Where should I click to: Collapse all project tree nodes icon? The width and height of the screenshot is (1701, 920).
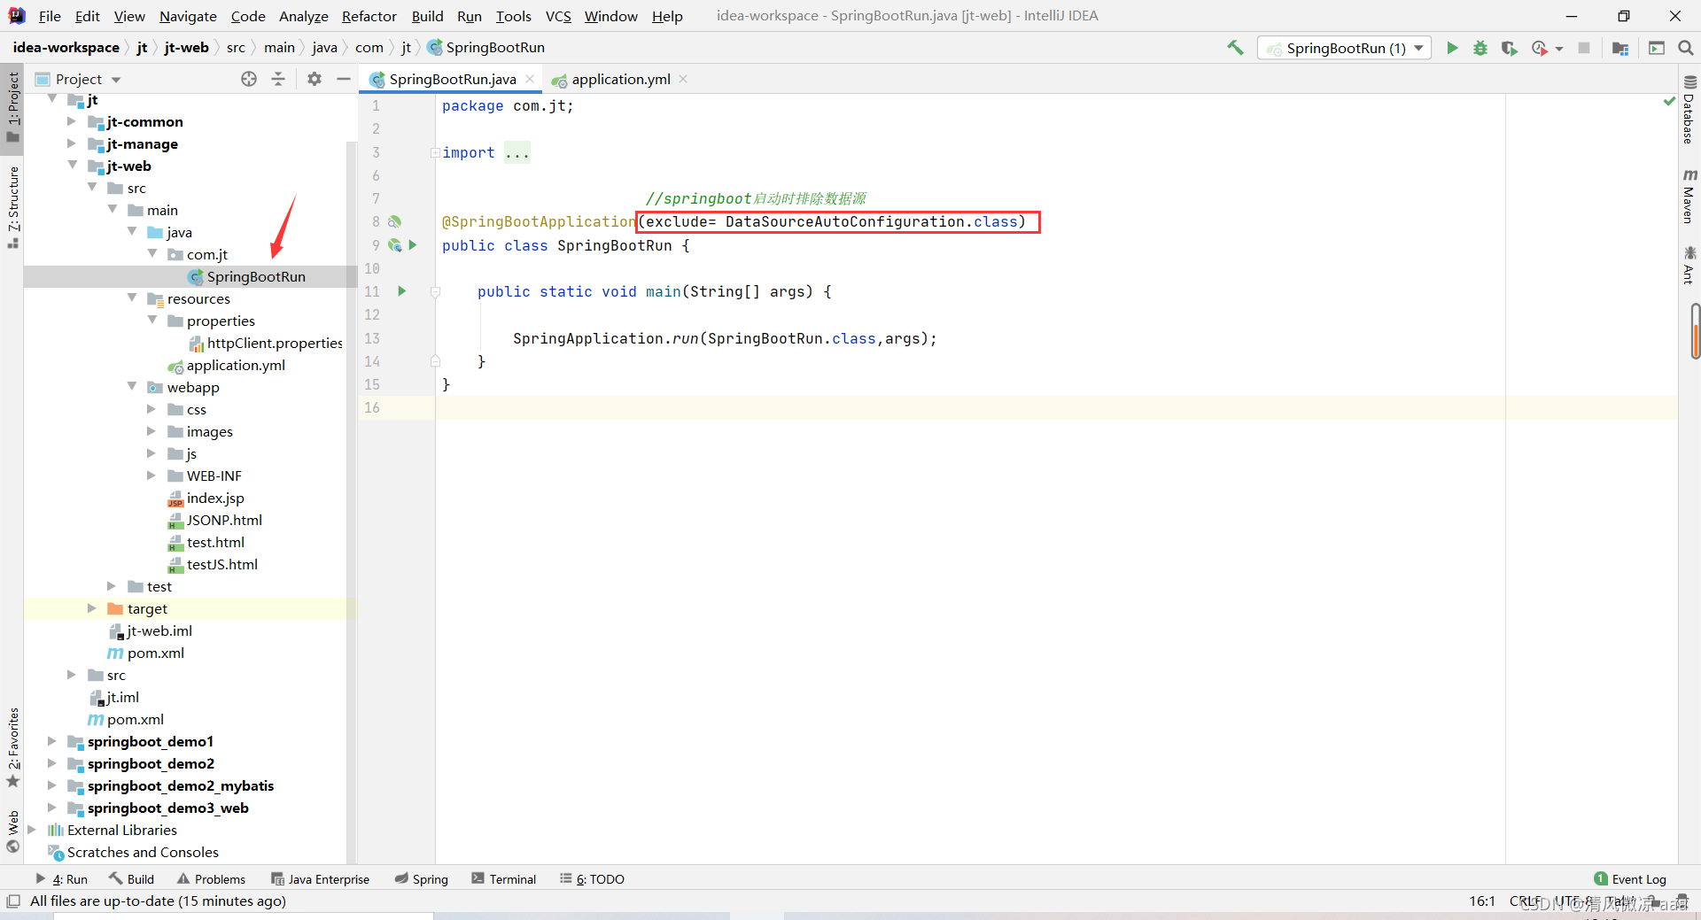(x=278, y=79)
